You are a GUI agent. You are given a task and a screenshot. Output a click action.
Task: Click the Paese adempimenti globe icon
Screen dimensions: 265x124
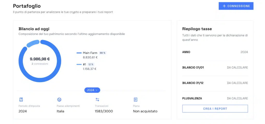[x=59, y=100]
